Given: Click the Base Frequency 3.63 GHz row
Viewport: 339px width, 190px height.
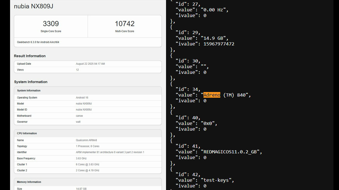Looking at the screenshot, I should 88,158.
